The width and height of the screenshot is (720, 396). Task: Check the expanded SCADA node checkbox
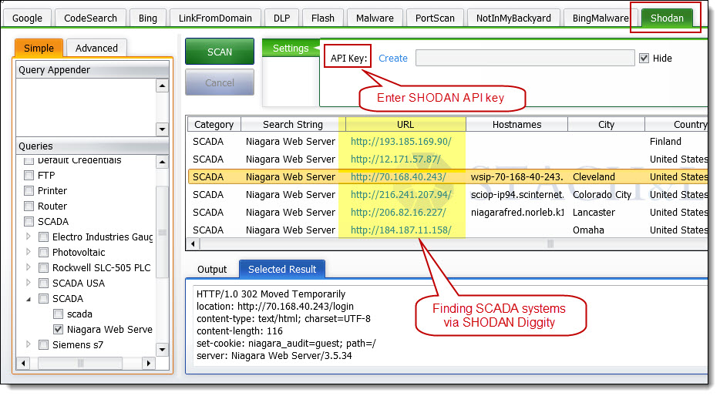(44, 299)
